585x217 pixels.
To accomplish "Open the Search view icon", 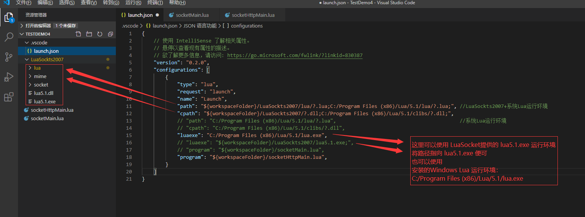I will (8, 37).
